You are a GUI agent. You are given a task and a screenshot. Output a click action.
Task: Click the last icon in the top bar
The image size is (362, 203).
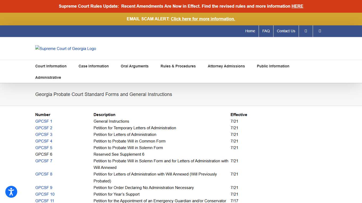point(320,31)
